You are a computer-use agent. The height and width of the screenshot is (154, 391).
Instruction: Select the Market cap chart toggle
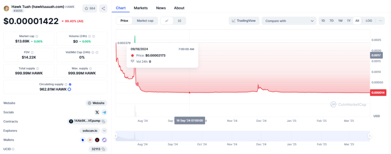145,21
